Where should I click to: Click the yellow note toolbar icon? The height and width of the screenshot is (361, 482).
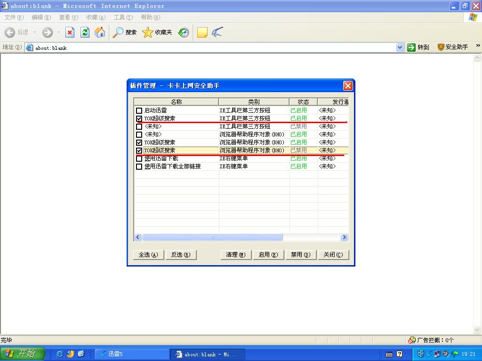click(x=202, y=32)
